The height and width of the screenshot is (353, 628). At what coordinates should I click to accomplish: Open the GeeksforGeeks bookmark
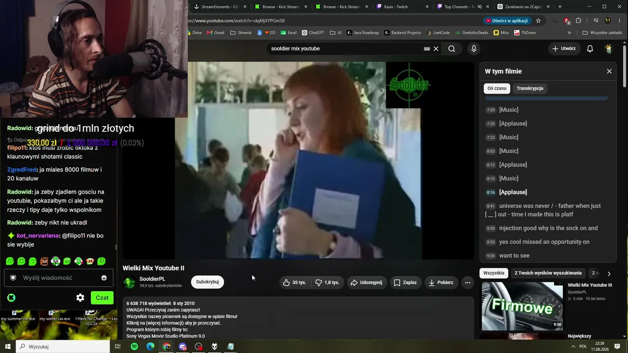[471, 33]
